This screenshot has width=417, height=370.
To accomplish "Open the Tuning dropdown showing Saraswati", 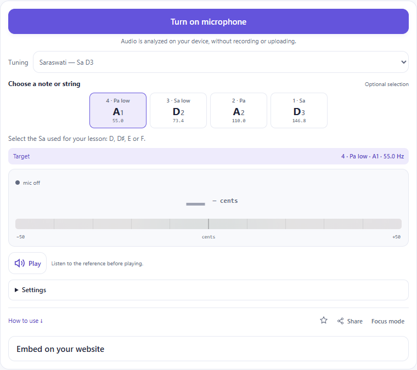I will coord(221,62).
